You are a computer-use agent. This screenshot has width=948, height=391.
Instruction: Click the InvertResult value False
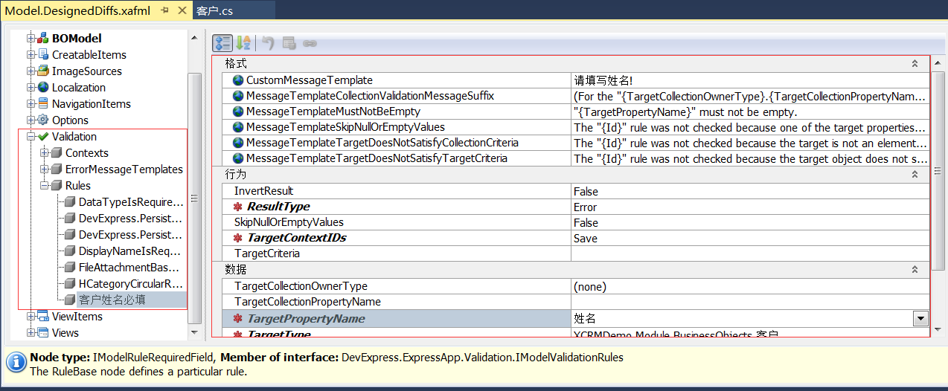(x=750, y=191)
